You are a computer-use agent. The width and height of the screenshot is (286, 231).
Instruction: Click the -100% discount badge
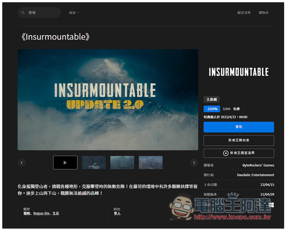pos(212,109)
